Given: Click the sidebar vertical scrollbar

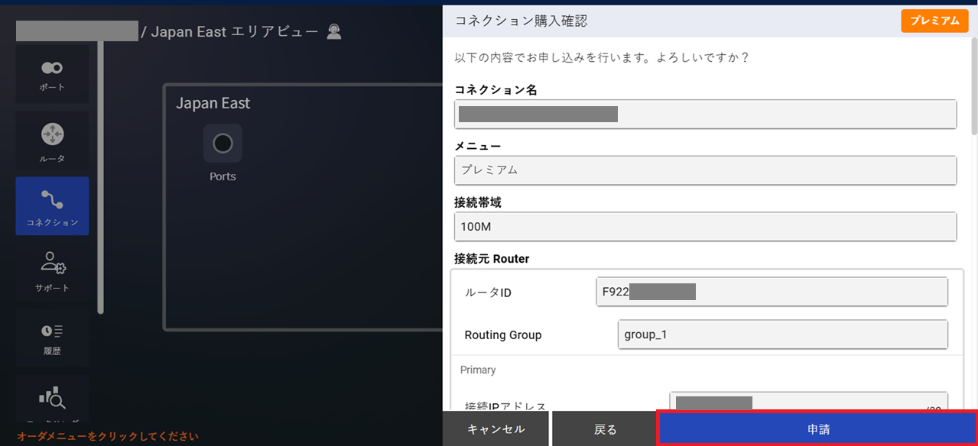Looking at the screenshot, I should point(100,176).
